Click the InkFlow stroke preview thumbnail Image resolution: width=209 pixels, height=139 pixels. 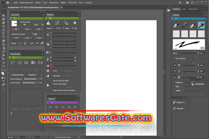point(189,44)
